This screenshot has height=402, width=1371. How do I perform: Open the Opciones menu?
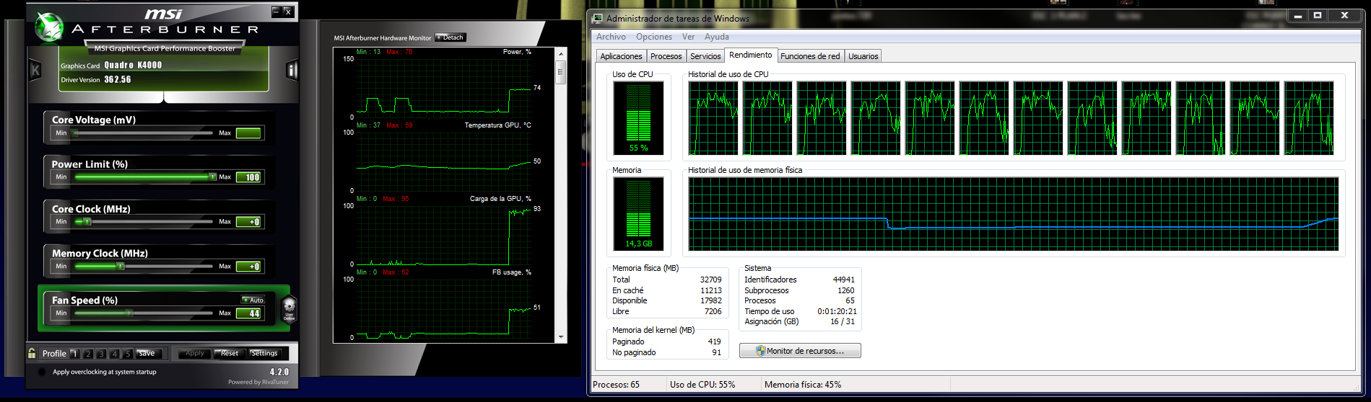(x=654, y=37)
